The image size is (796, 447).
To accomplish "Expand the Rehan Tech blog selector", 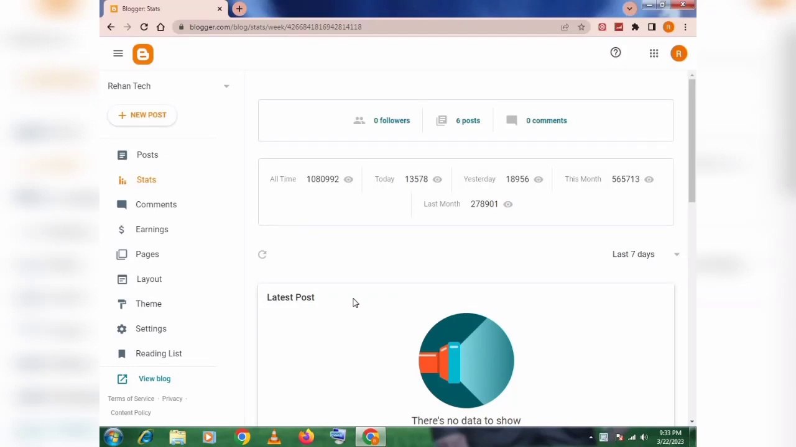I will tap(226, 86).
